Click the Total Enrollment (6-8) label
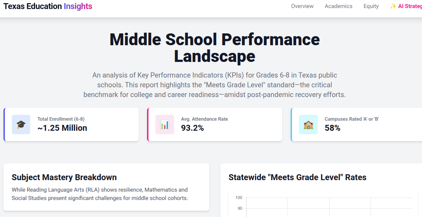The width and height of the screenshot is (422, 217). click(x=61, y=119)
